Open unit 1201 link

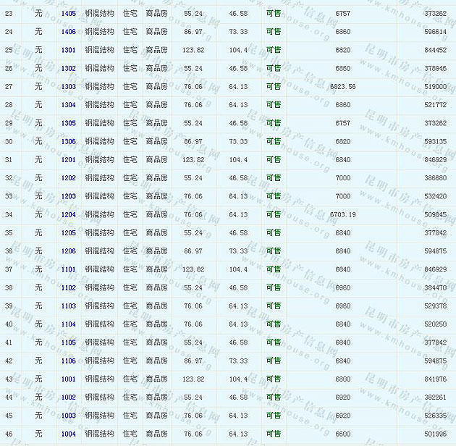coord(68,160)
